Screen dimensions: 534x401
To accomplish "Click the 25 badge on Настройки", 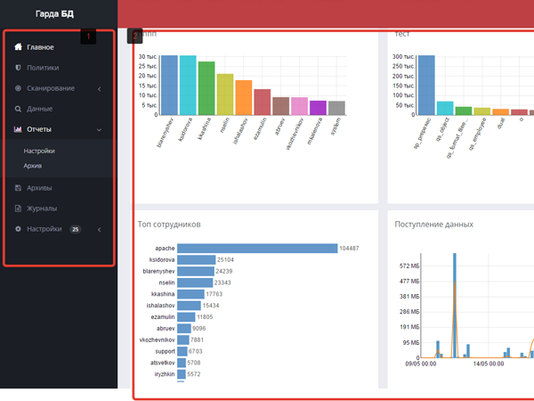I will tap(76, 229).
